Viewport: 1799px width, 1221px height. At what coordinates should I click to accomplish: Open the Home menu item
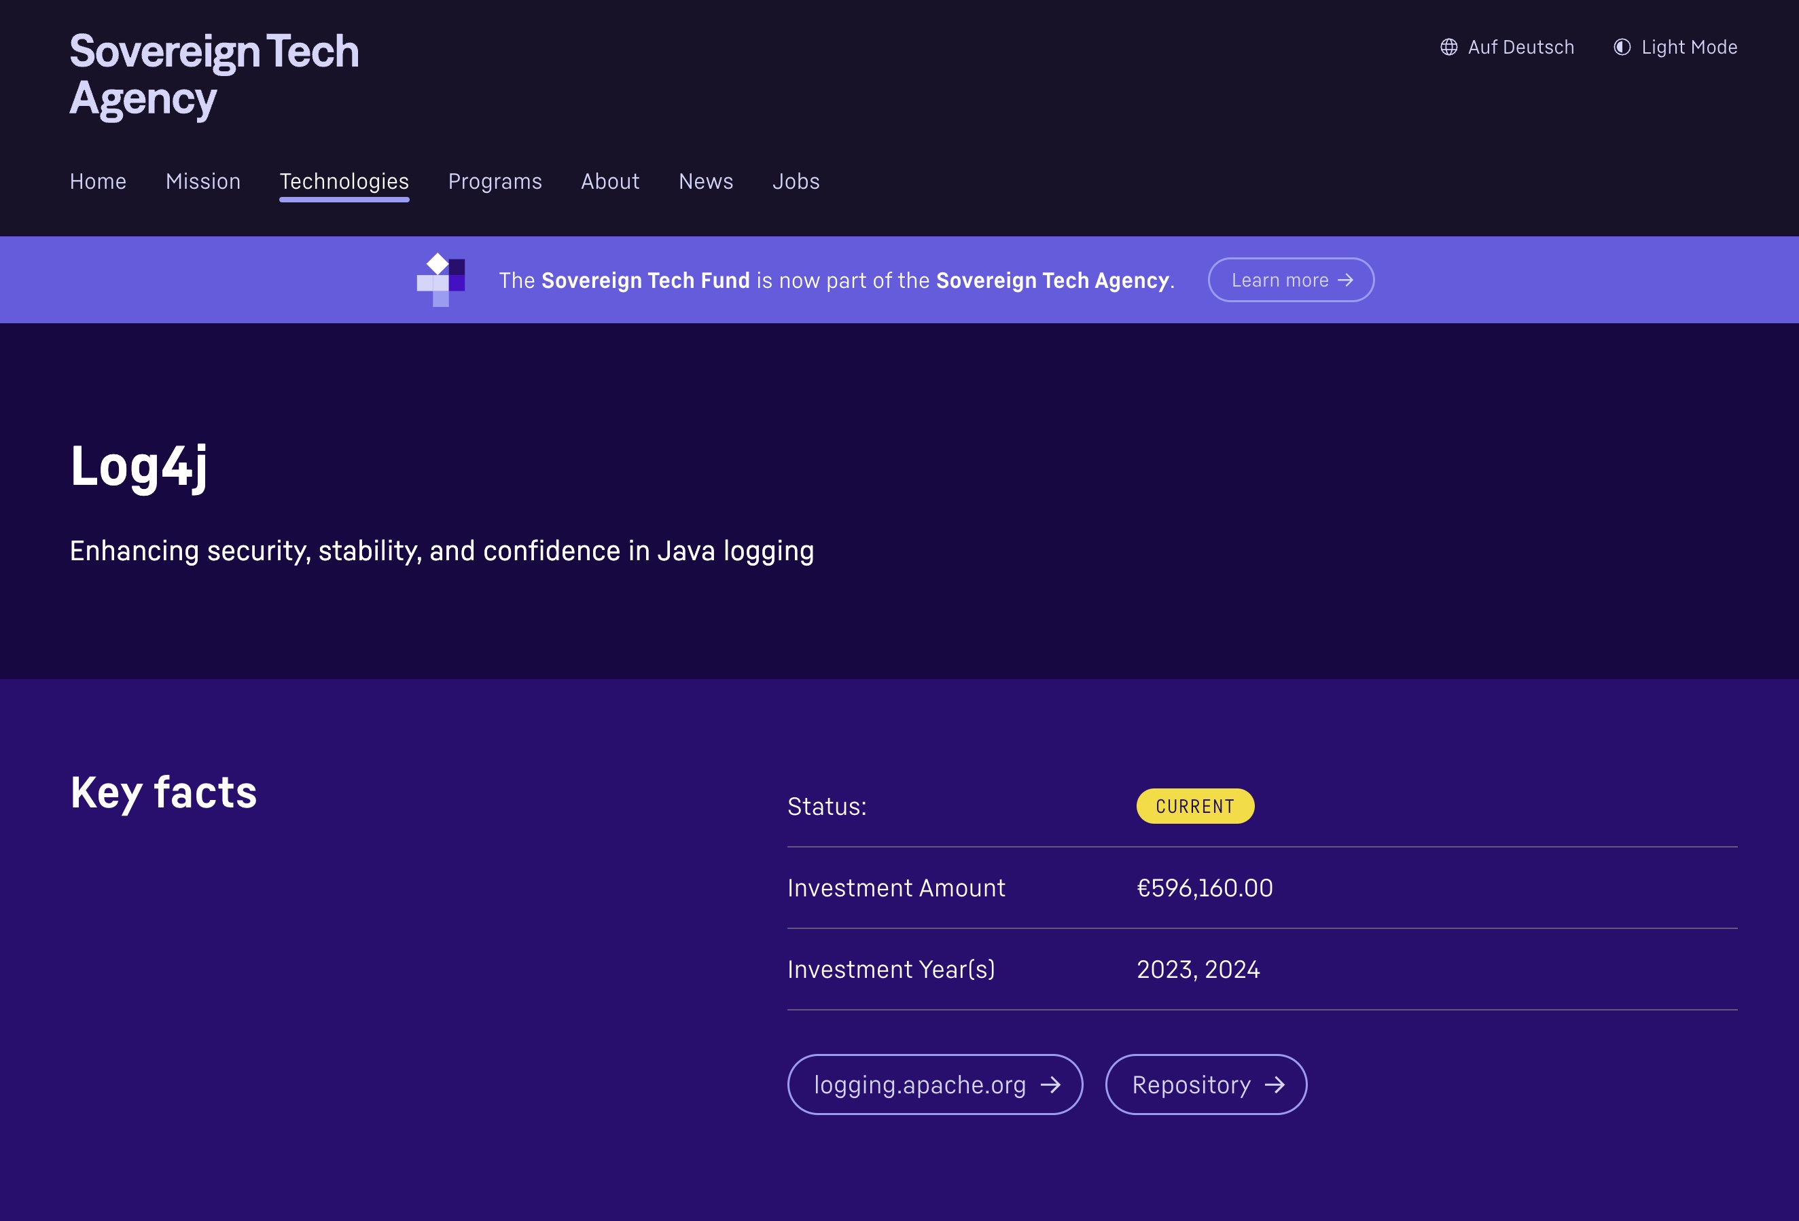click(x=99, y=181)
